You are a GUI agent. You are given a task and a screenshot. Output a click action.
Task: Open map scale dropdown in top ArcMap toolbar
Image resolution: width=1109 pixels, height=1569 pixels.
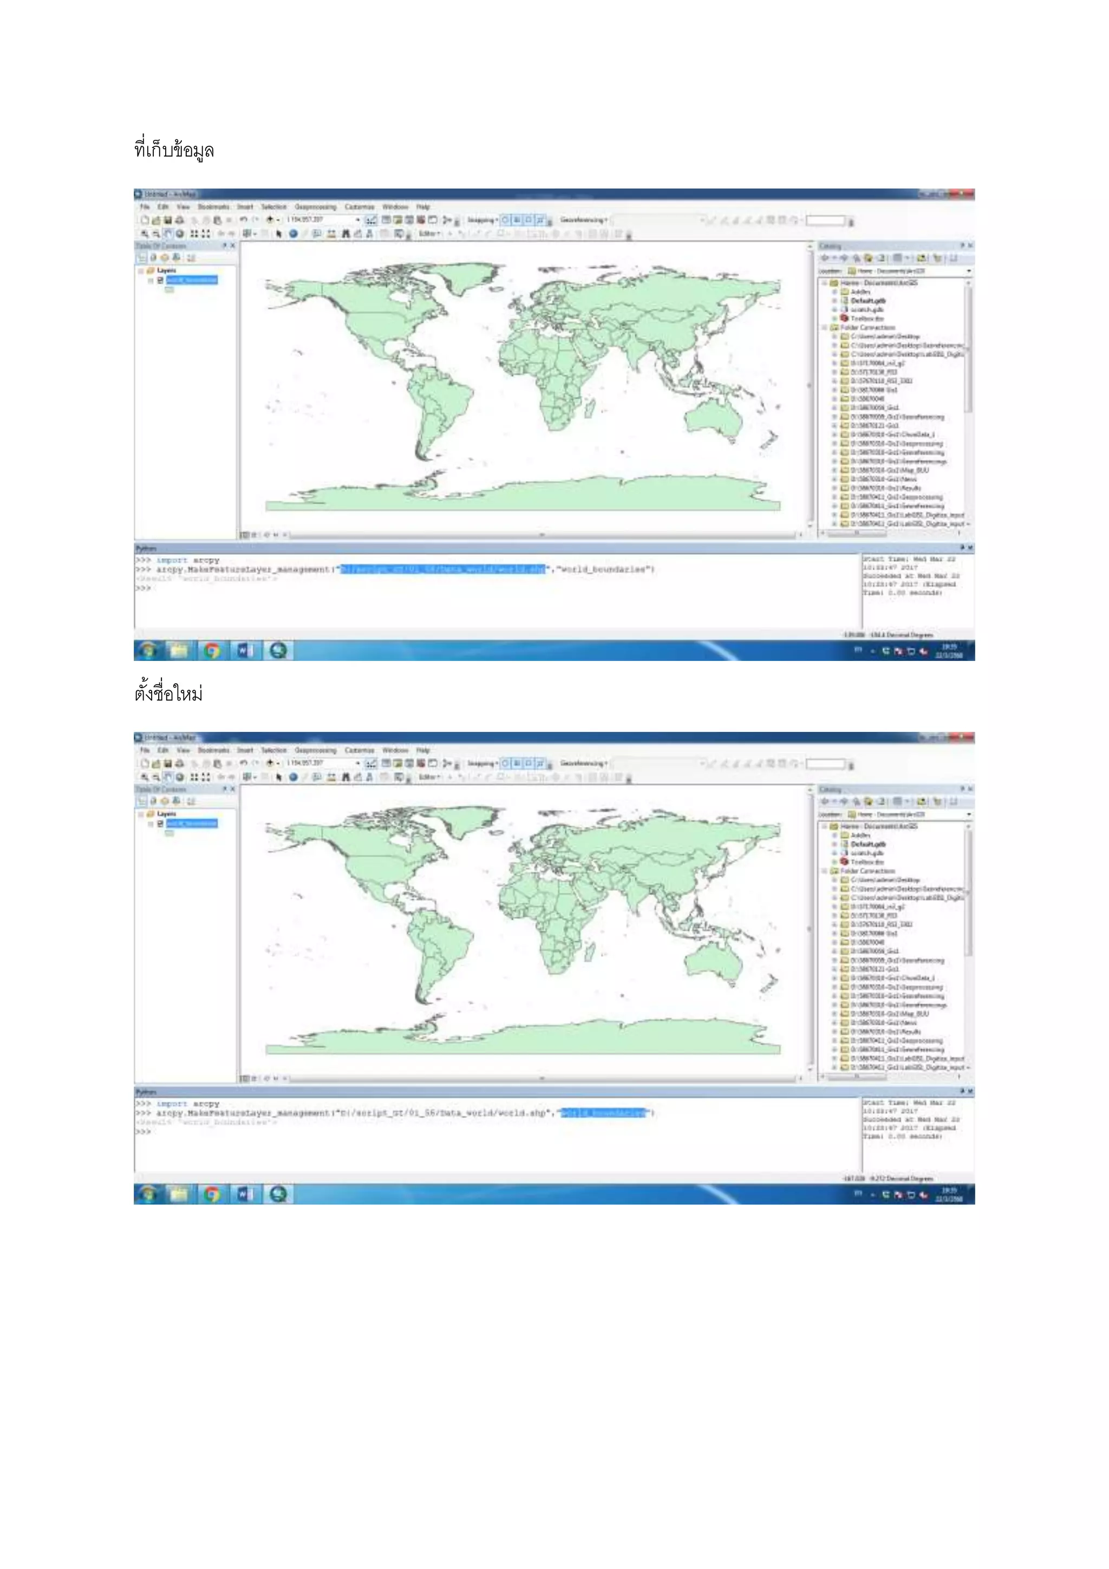[357, 220]
